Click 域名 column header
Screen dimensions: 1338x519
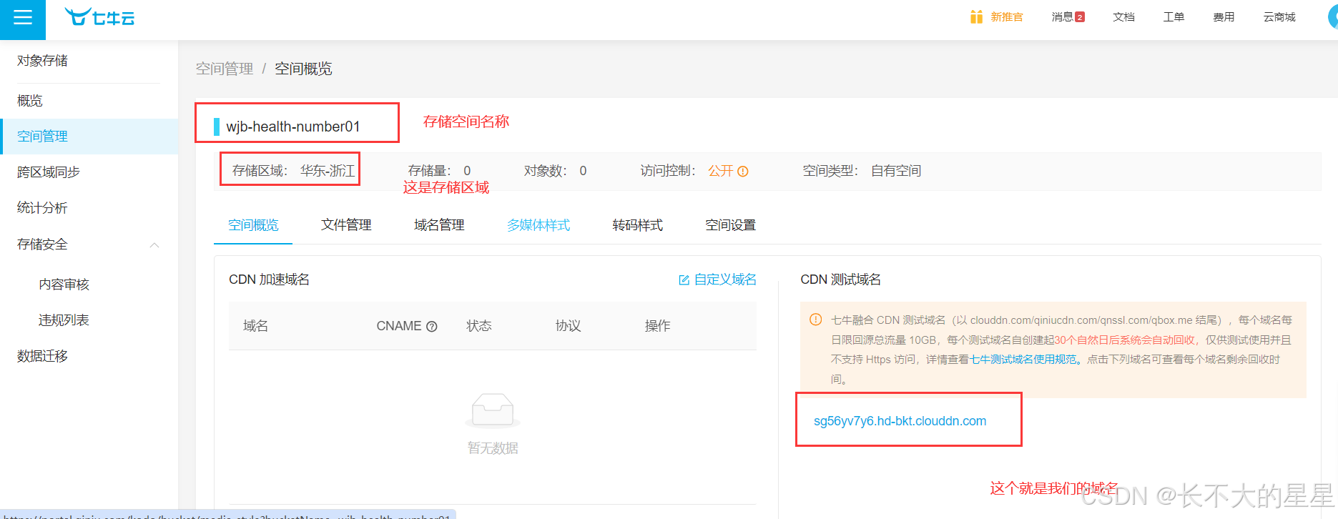pyautogui.click(x=255, y=326)
